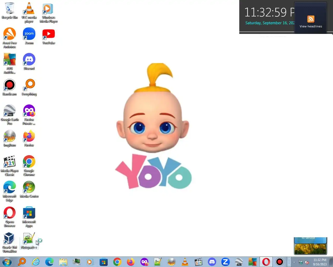
Task: Click the taskbar overflow scroll arrows
Action: tap(289, 262)
